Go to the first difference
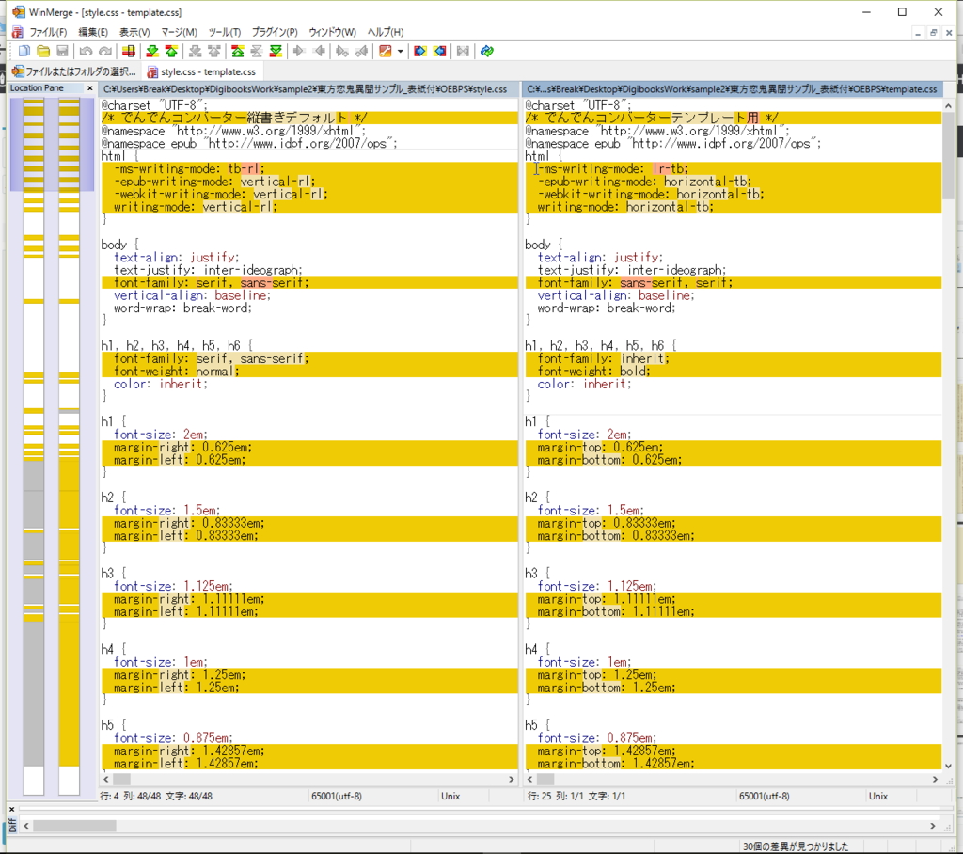The width and height of the screenshot is (963, 854). pyautogui.click(x=238, y=51)
